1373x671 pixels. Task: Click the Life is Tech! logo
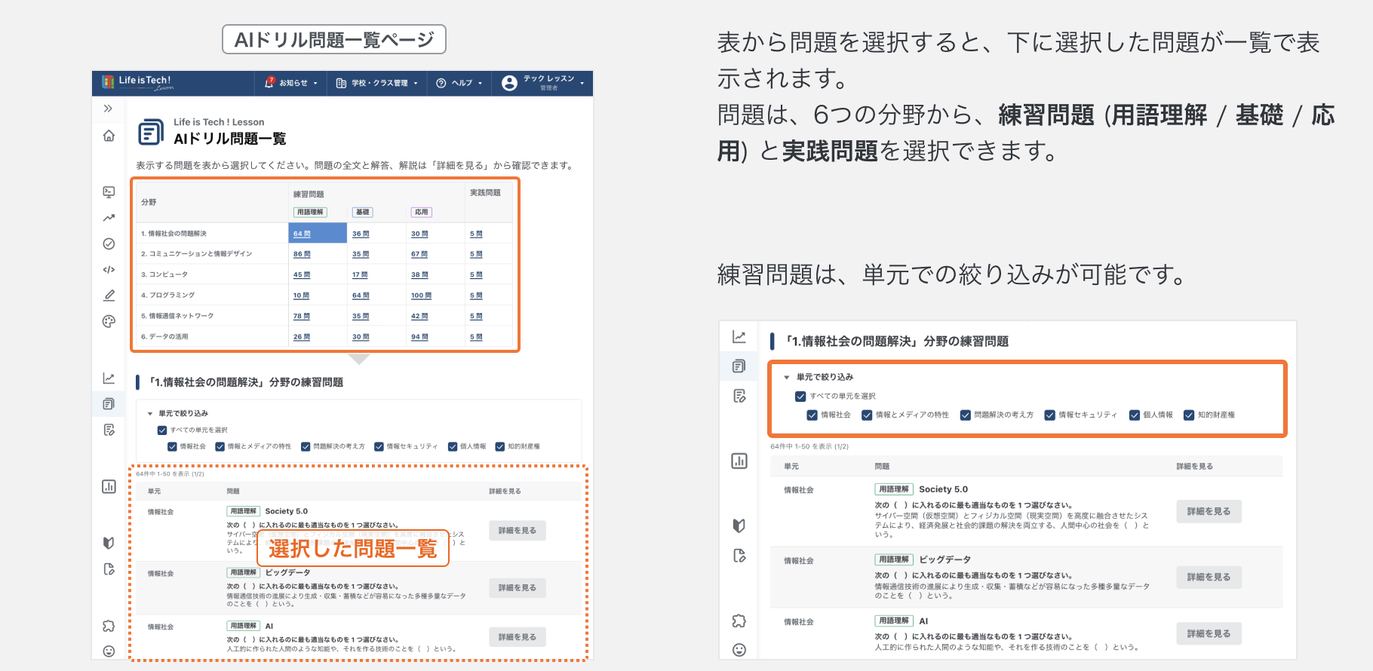[x=139, y=82]
